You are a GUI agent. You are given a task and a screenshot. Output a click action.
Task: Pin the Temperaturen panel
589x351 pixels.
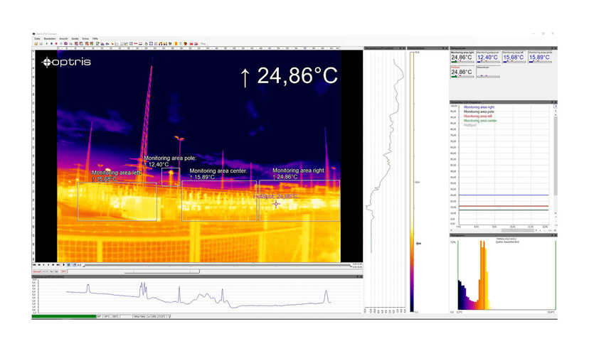click(552, 48)
